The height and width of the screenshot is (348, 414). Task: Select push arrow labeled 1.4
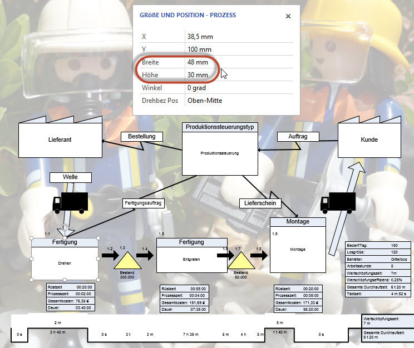tap(145, 255)
